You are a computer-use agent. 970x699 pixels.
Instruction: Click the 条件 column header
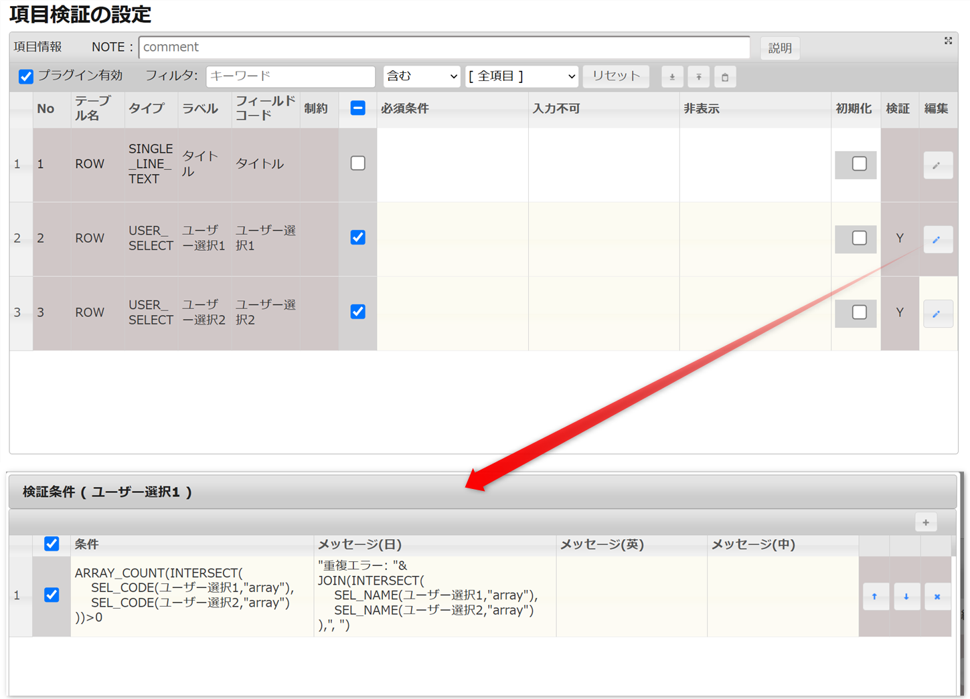click(192, 544)
